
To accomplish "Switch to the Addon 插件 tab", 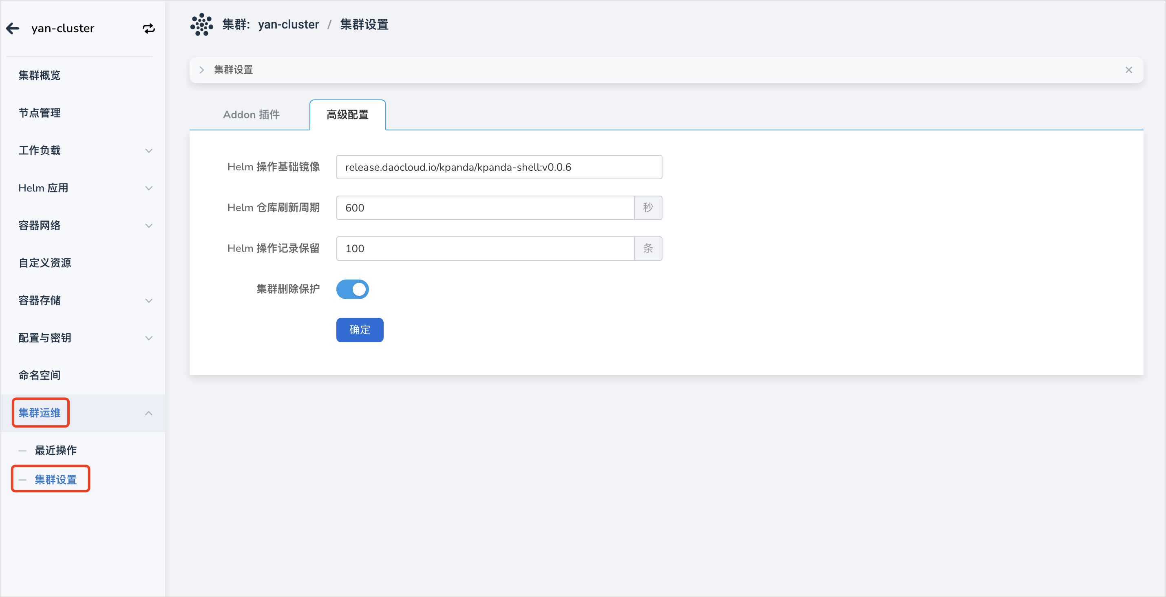I will [251, 115].
